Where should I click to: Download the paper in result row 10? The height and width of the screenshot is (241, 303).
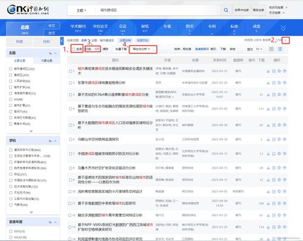[268, 191]
